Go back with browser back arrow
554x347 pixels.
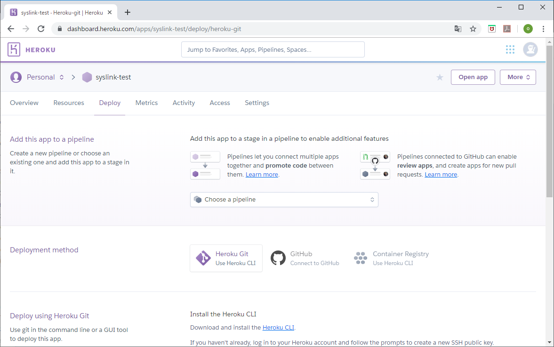[x=11, y=29]
